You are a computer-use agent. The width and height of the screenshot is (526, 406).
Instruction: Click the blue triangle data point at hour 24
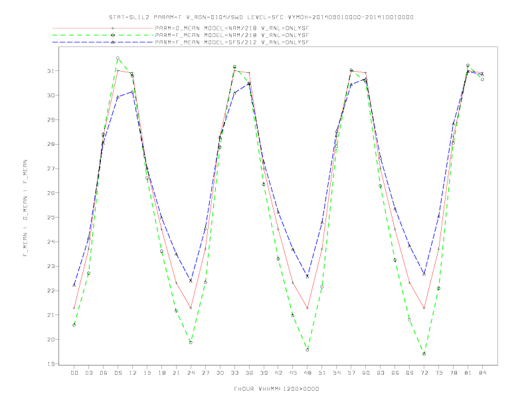(x=191, y=281)
